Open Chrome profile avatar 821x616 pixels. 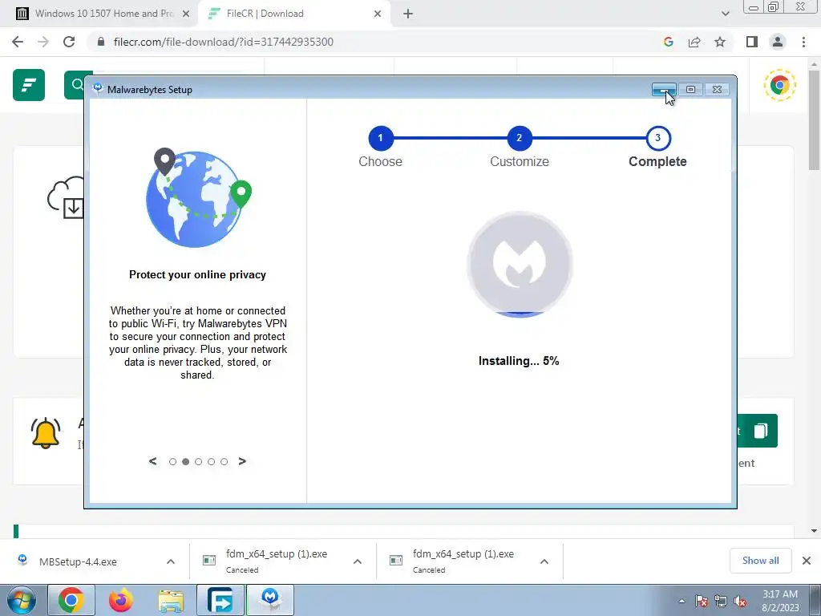[x=778, y=42]
